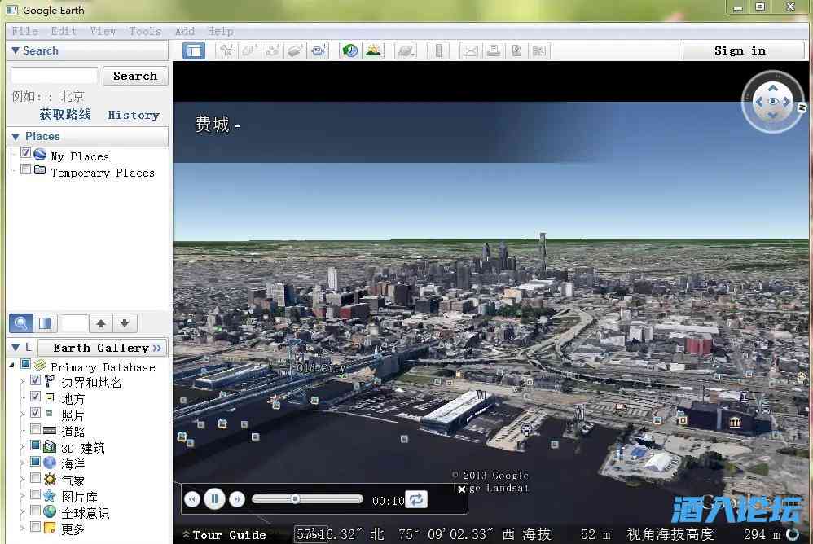The width and height of the screenshot is (813, 544).
Task: Click the ruler measurement tool
Action: [x=438, y=50]
